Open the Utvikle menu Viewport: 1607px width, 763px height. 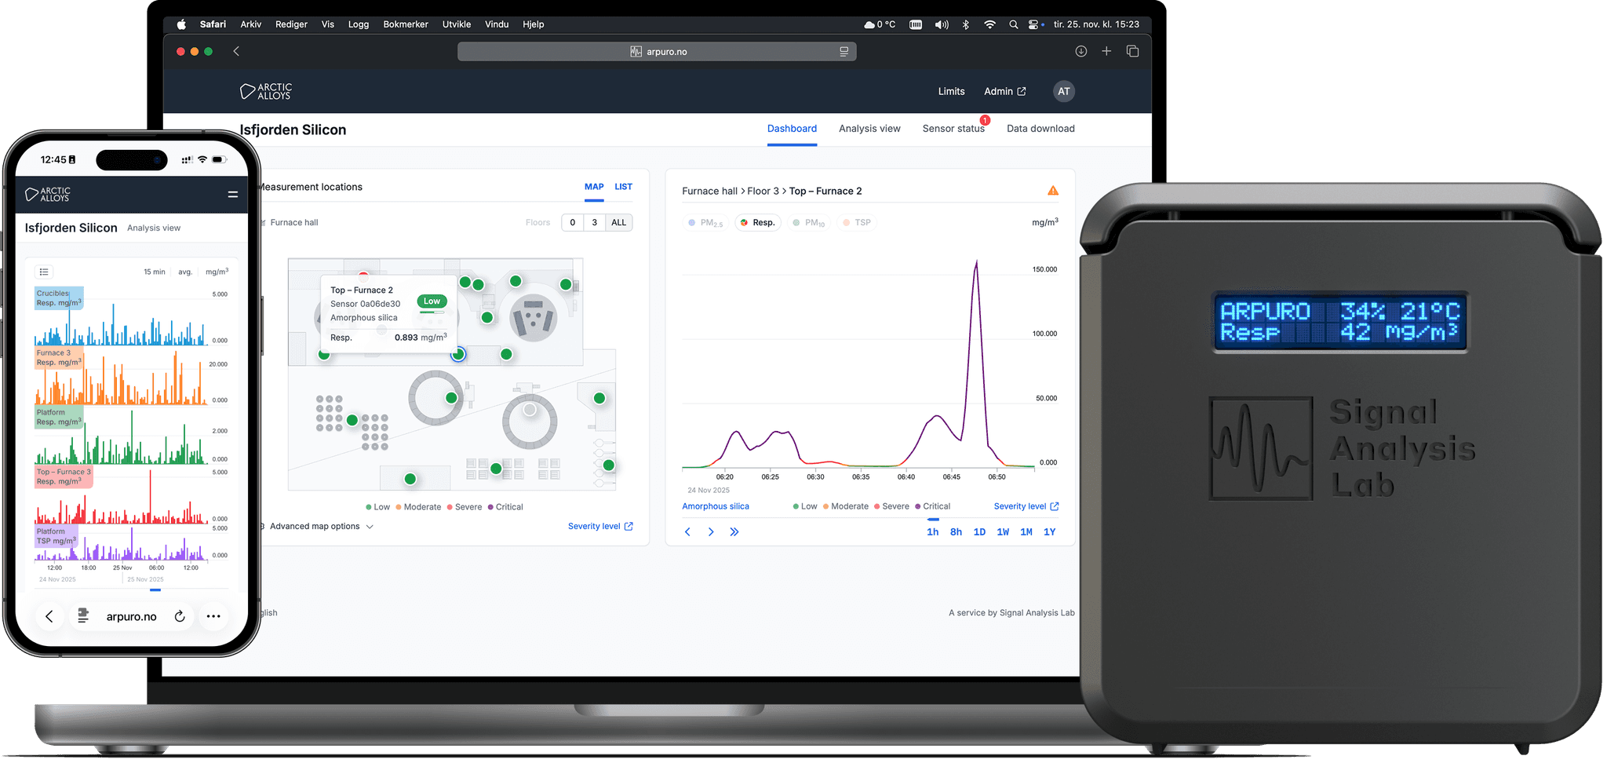457,24
